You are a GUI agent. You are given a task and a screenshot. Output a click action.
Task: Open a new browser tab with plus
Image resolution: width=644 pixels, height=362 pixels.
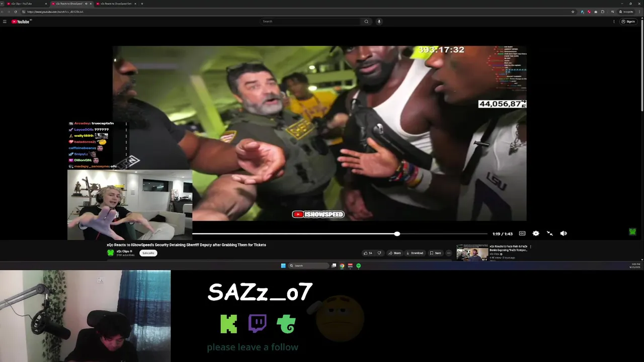142,4
